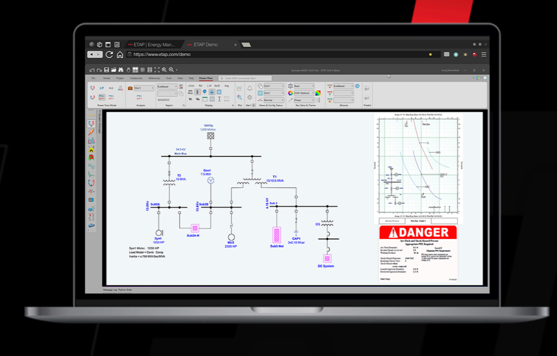Expand the Display group launcher arrow
The width and height of the screenshot is (557, 356).
[233, 105]
